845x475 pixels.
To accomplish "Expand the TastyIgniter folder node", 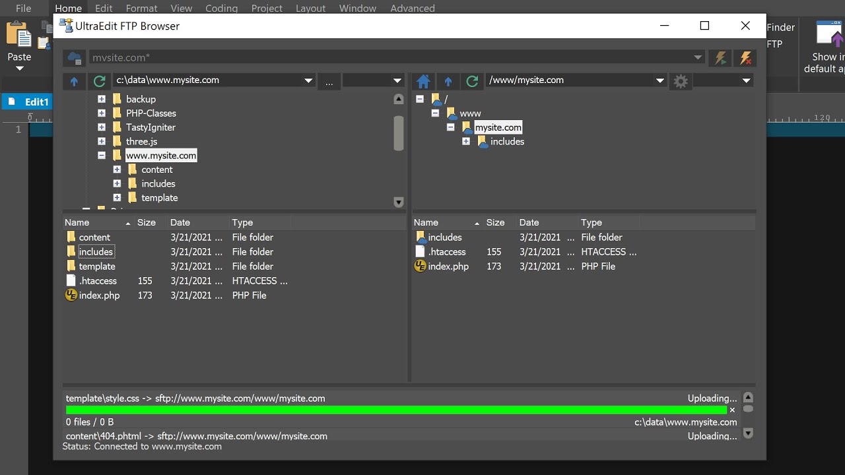I will click(x=102, y=127).
